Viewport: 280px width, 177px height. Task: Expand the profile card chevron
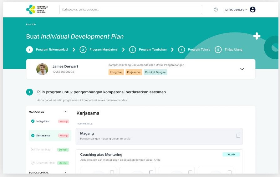[x=242, y=69]
